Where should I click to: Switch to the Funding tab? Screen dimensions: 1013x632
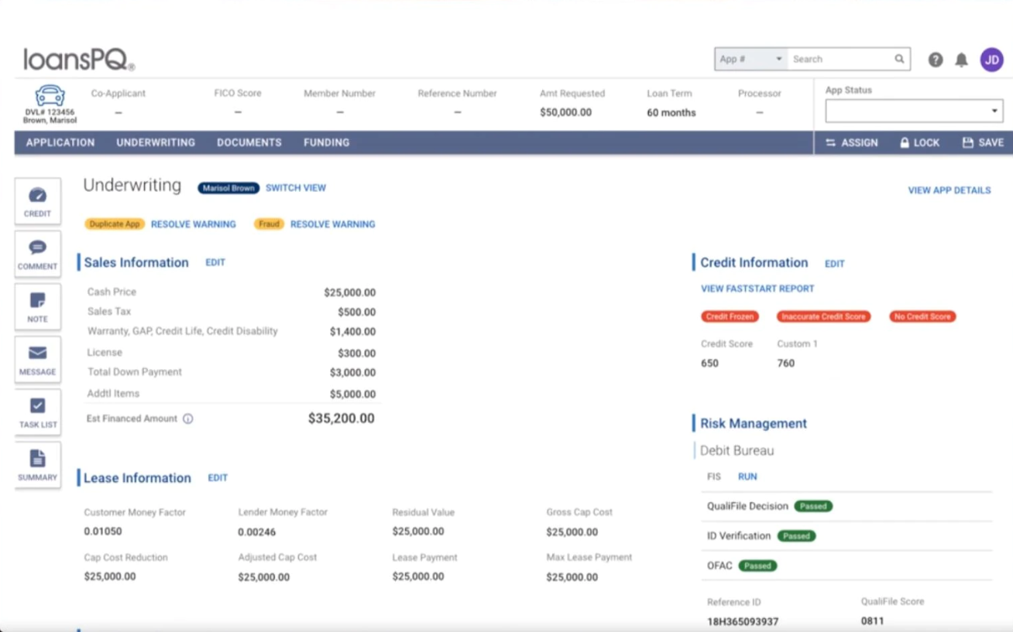325,142
